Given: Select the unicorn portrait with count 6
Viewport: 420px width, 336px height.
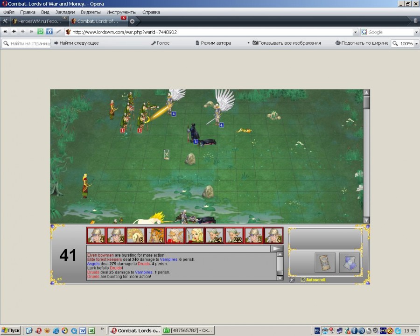Looking at the screenshot, I should coord(136,235).
